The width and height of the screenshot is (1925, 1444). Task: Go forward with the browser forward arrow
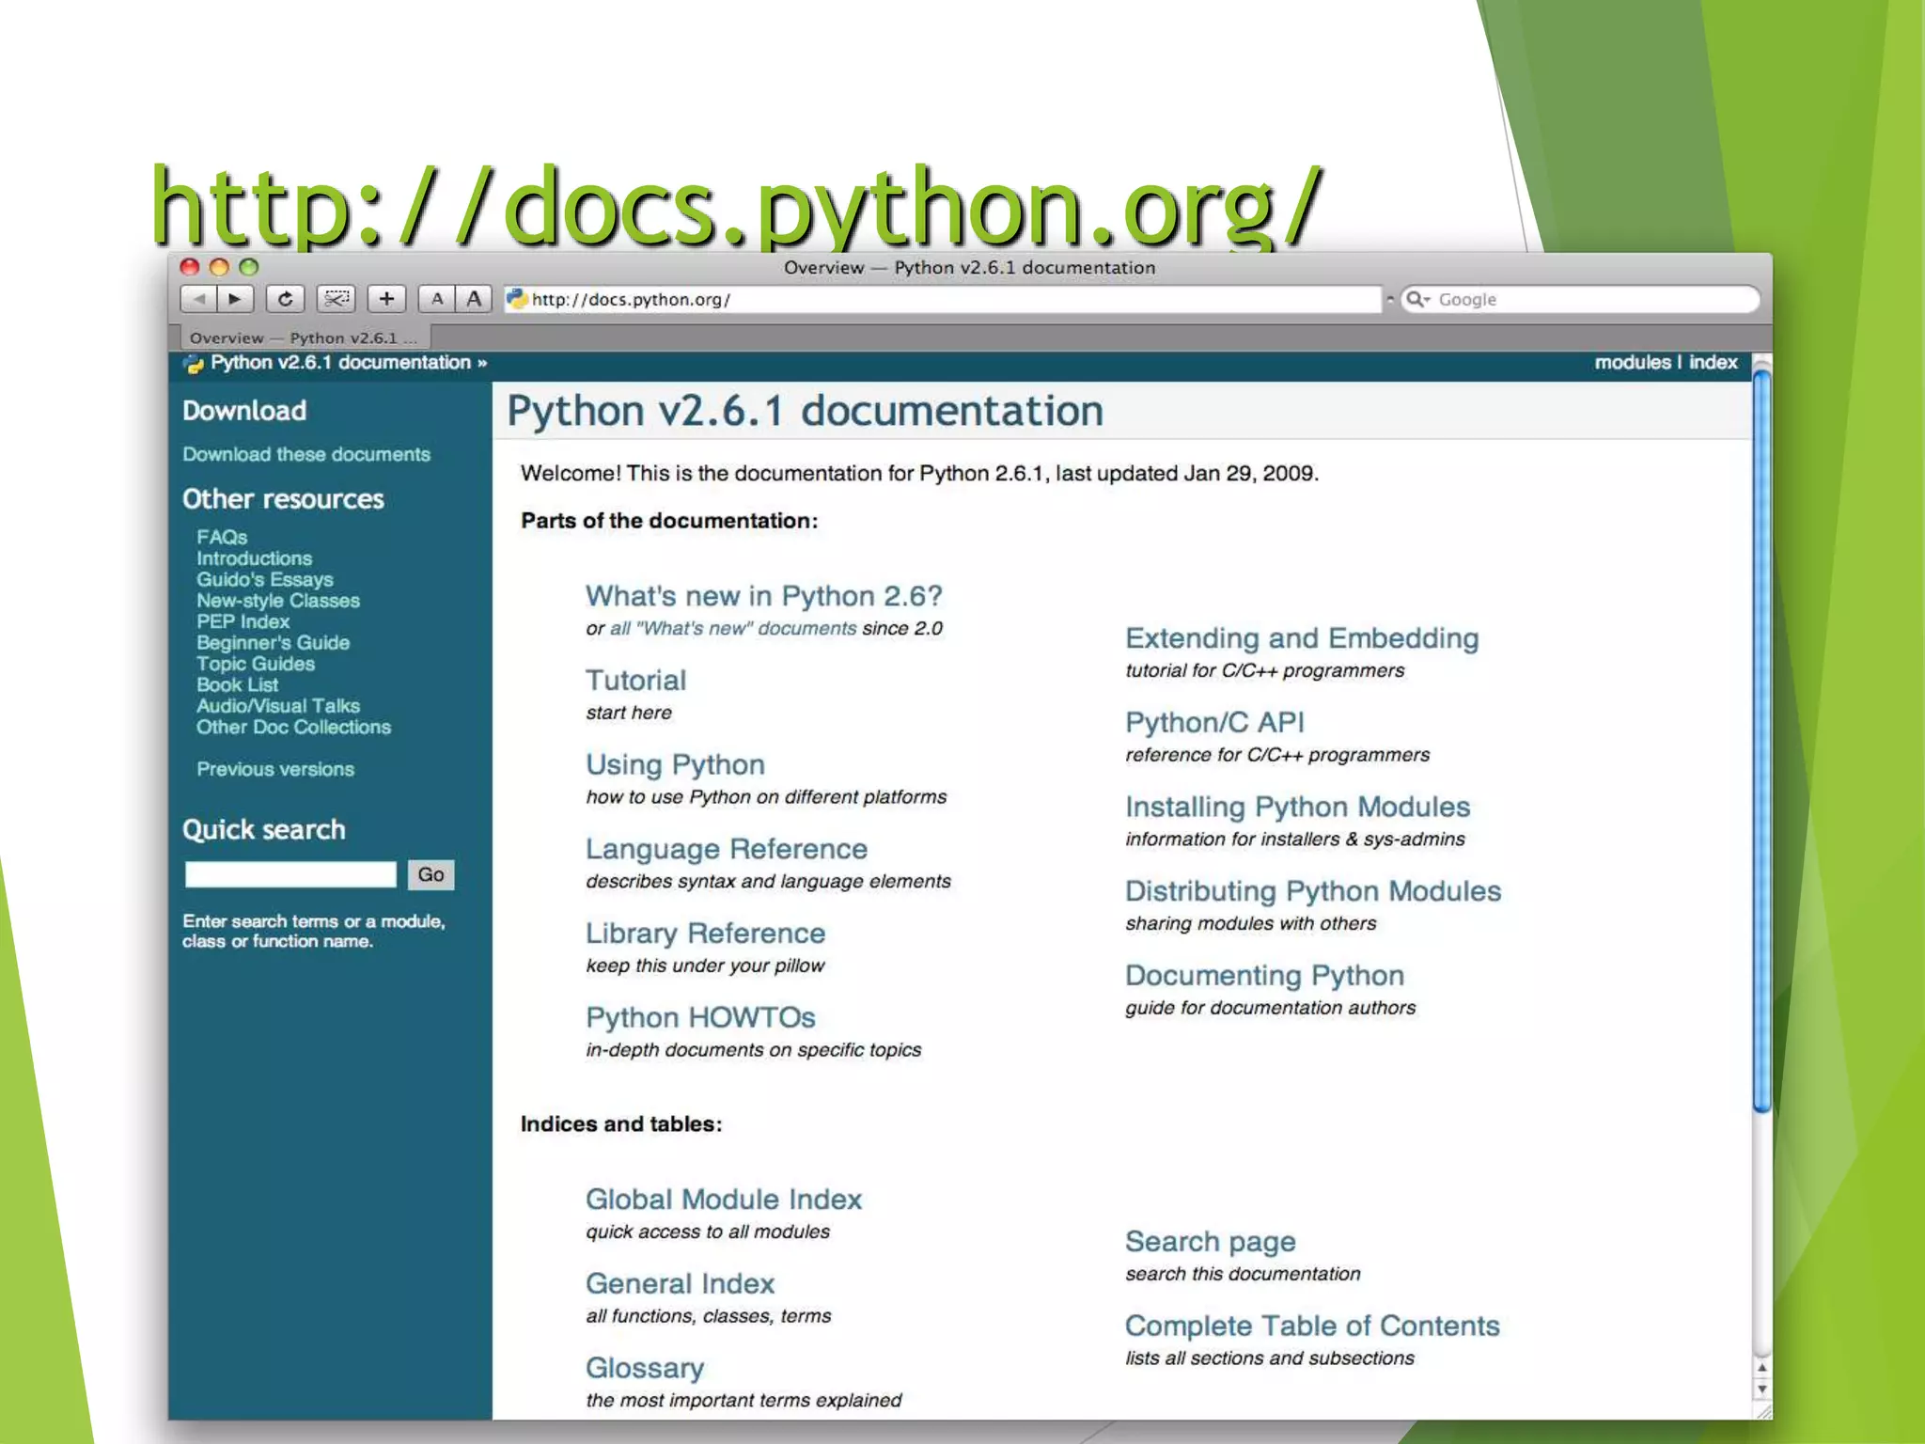235,299
